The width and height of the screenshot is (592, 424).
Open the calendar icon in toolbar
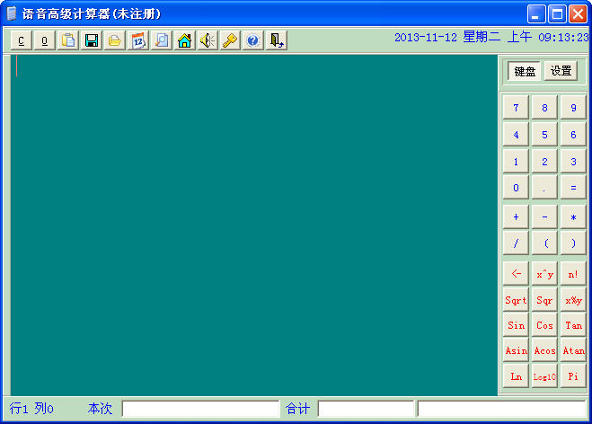click(137, 40)
